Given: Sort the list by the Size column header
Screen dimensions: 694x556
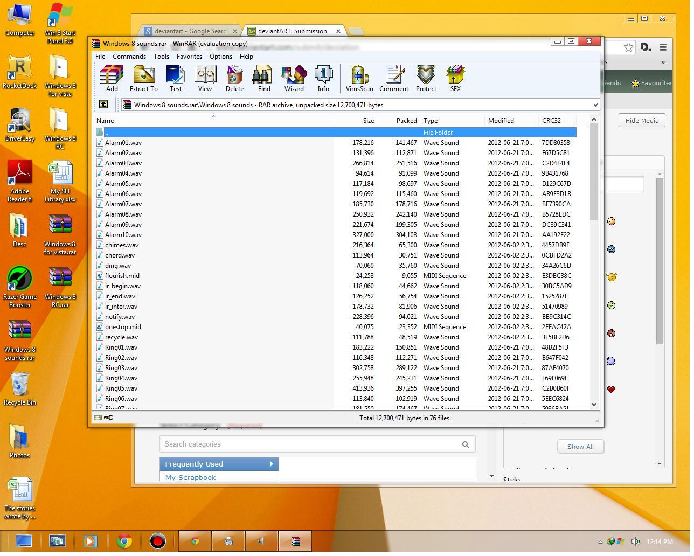Looking at the screenshot, I should (356, 121).
